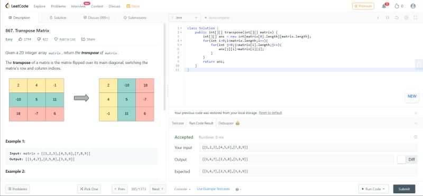Switch to the Submissions tab

click(x=135, y=17)
